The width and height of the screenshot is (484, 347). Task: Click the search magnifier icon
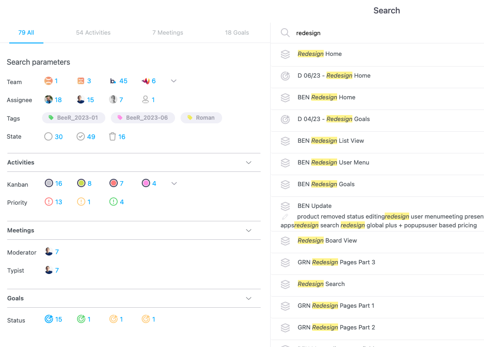point(285,33)
